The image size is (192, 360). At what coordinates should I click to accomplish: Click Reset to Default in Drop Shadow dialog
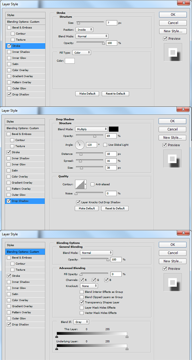115,208
